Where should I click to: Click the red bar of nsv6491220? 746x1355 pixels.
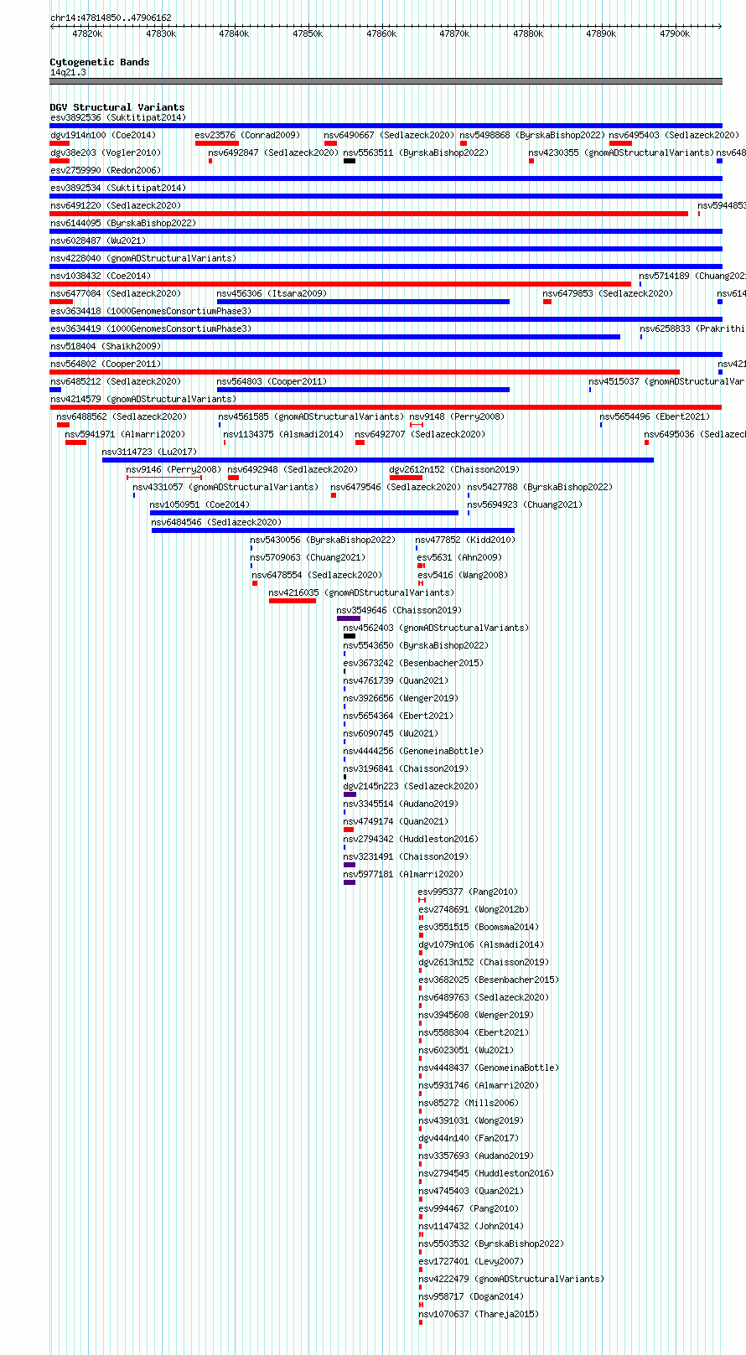369,214
